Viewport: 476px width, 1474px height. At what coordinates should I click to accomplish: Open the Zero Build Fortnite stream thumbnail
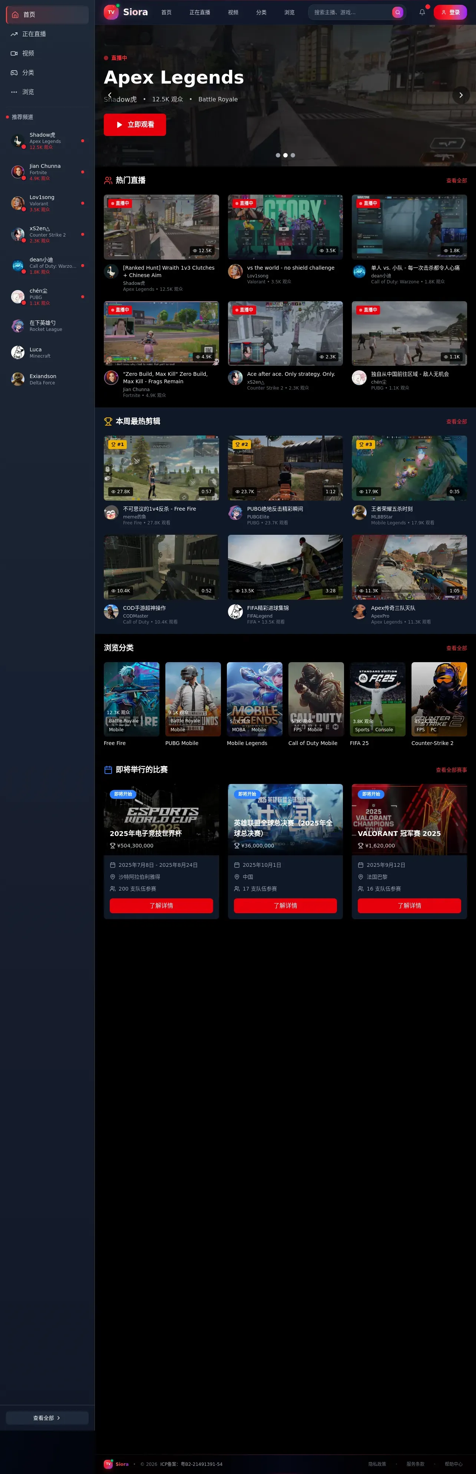pyautogui.click(x=162, y=333)
